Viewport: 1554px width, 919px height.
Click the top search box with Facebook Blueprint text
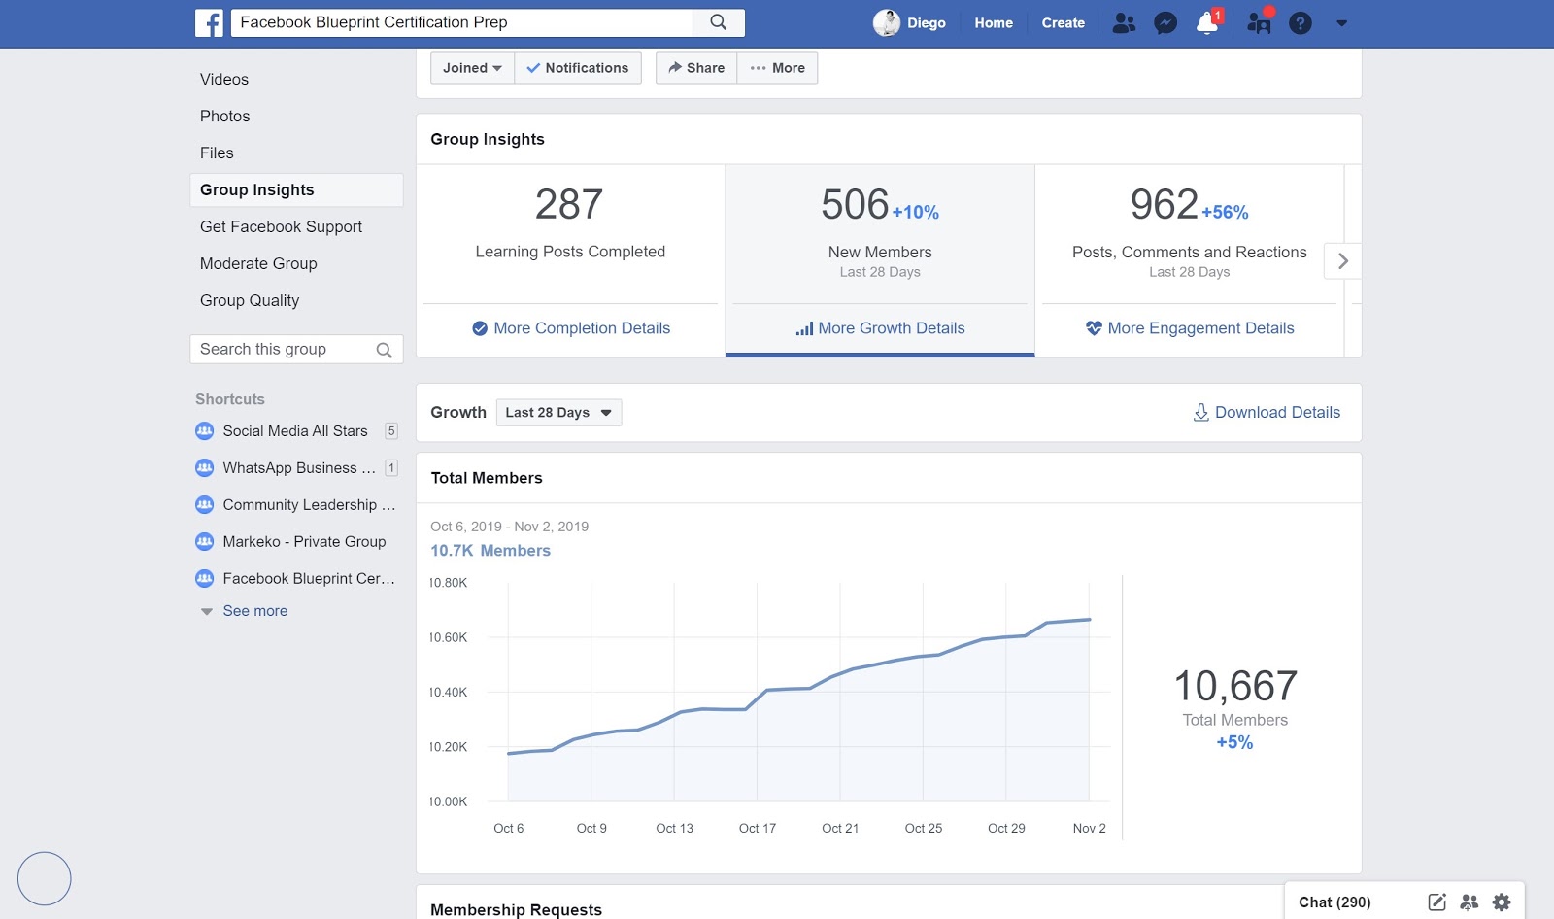[462, 22]
